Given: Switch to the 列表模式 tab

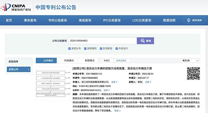Looking at the screenshot, I should [69, 60].
